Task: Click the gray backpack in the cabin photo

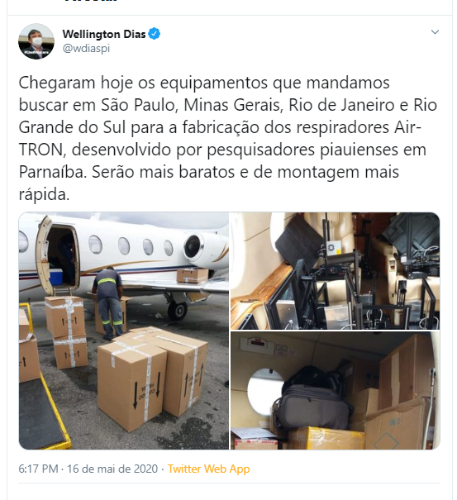Action: click(312, 398)
